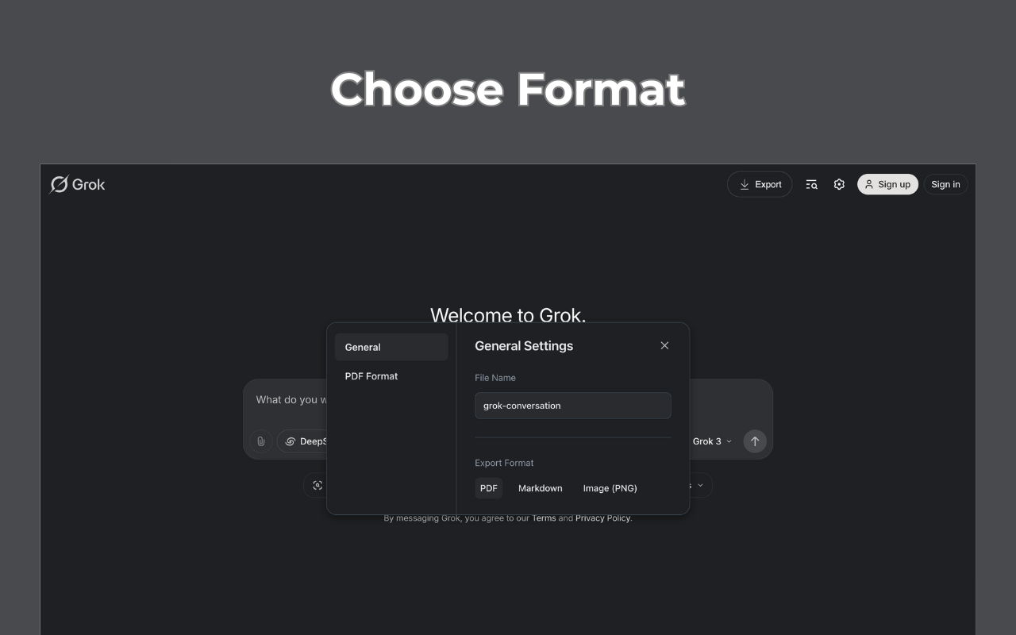Select Markdown as the export format
The width and height of the screenshot is (1016, 635).
click(x=540, y=488)
